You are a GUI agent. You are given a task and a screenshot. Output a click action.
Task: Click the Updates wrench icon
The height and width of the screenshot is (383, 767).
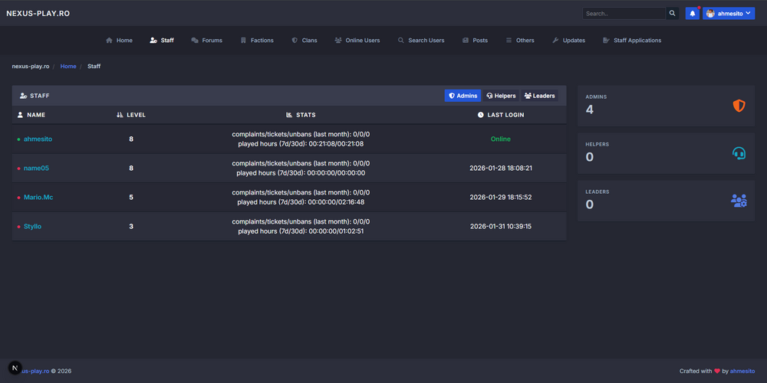click(x=555, y=41)
